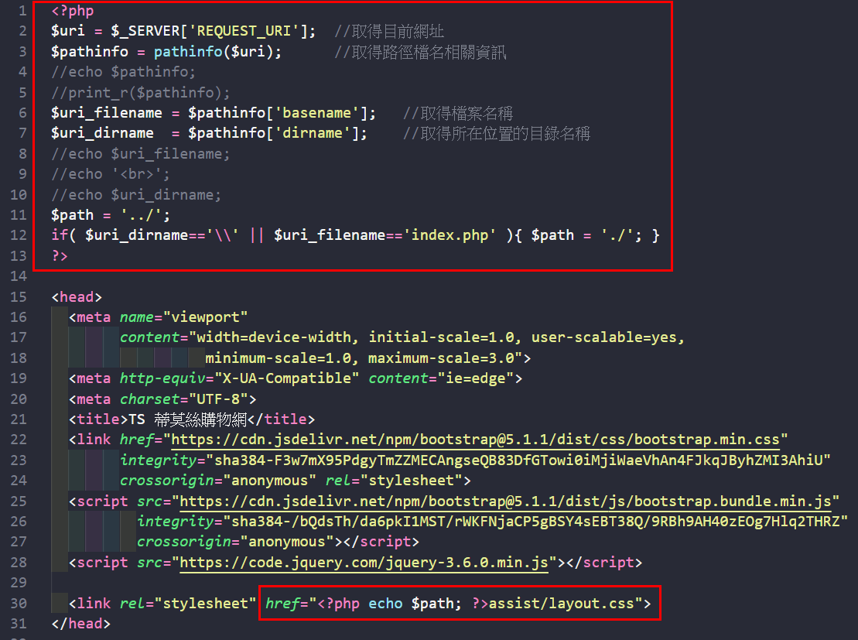Open the bootstrap.min.css CDN link
The height and width of the screenshot is (640, 858).
coord(475,440)
